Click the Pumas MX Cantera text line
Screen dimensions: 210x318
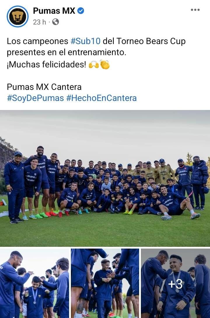pos(44,87)
